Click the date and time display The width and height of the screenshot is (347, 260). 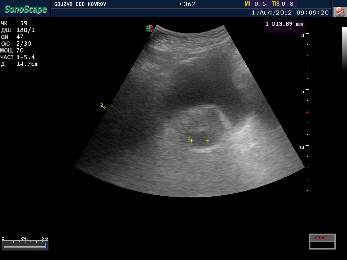tap(290, 13)
